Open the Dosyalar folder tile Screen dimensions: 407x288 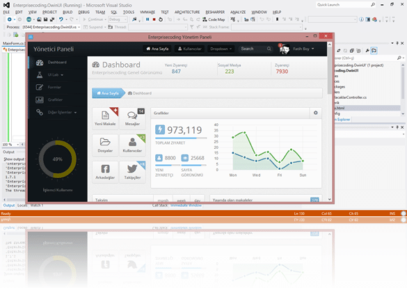(x=105, y=145)
